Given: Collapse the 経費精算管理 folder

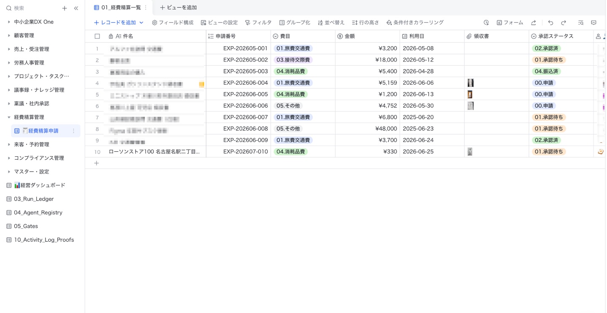Looking at the screenshot, I should click(9, 117).
